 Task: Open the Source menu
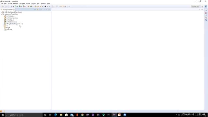(10, 4)
